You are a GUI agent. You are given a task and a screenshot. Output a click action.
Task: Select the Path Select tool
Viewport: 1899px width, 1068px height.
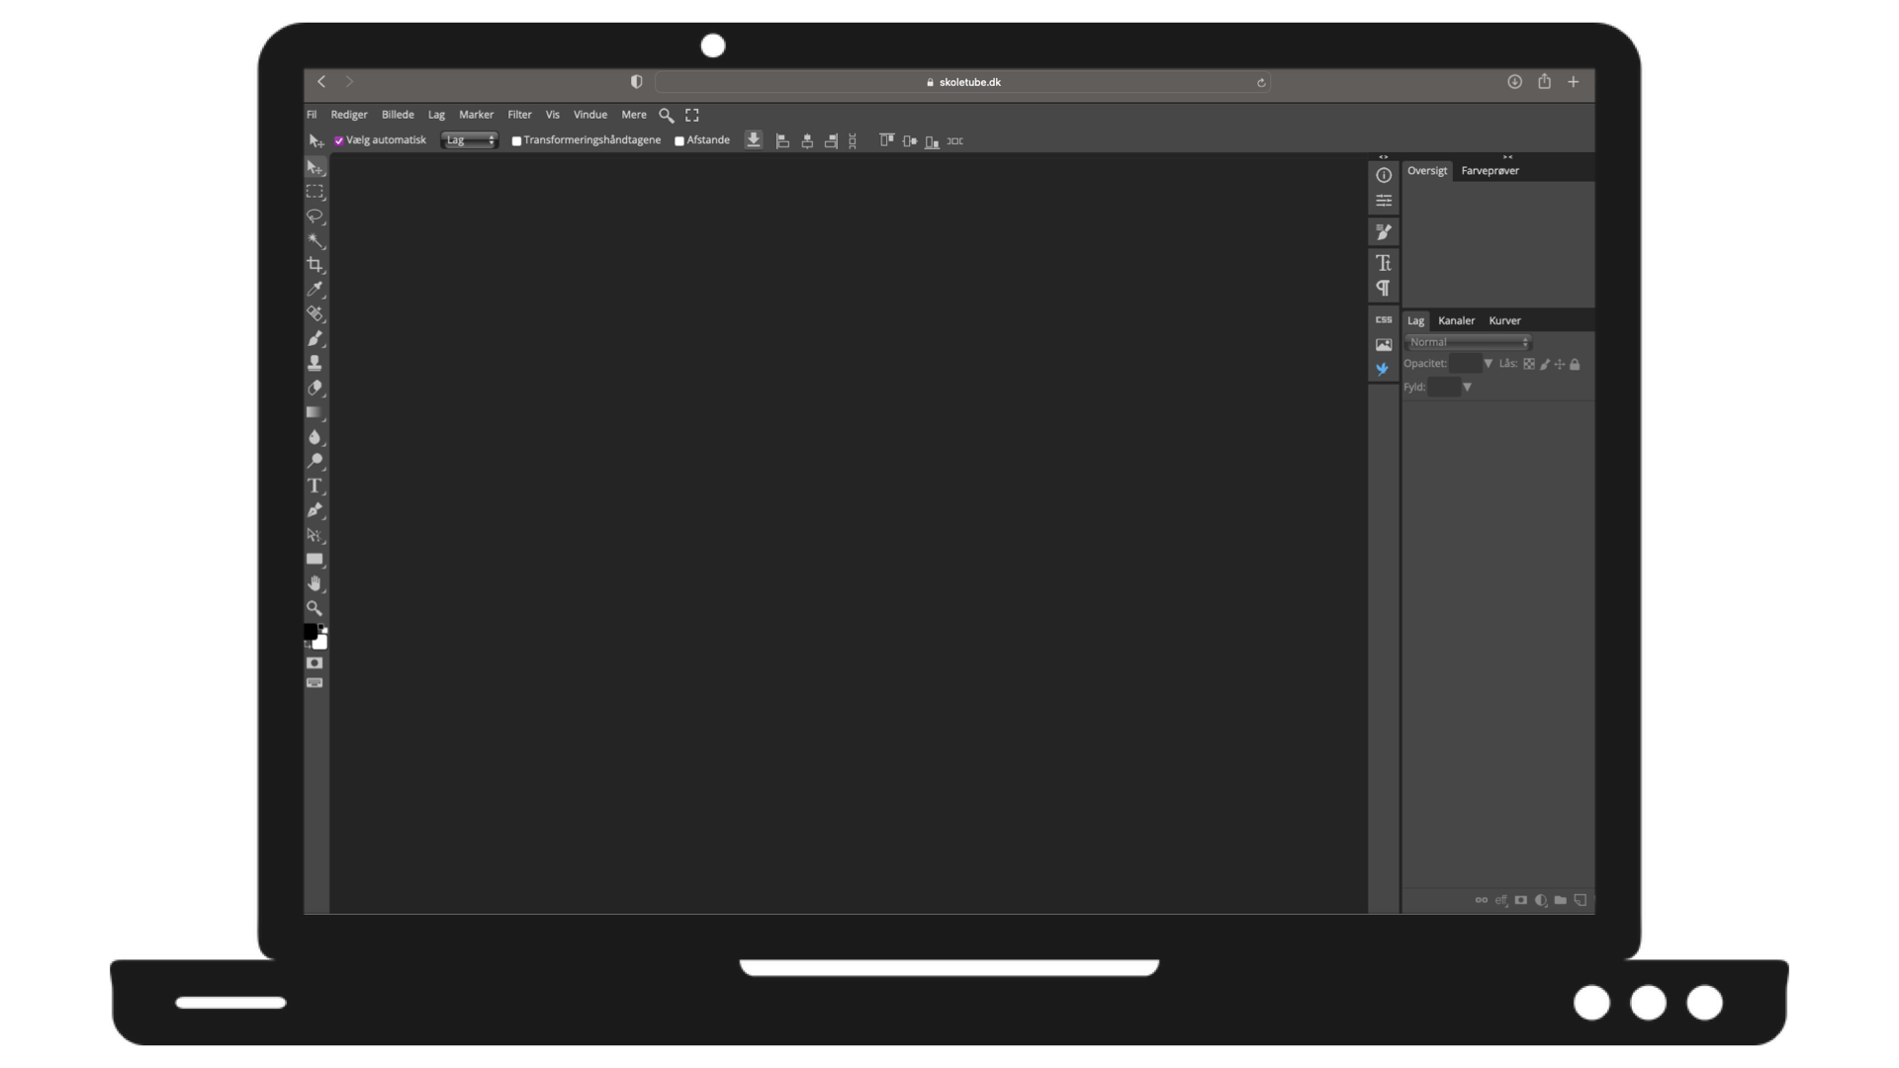(315, 535)
